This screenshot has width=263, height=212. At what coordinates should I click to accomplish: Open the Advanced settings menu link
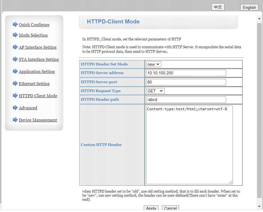click(x=28, y=108)
